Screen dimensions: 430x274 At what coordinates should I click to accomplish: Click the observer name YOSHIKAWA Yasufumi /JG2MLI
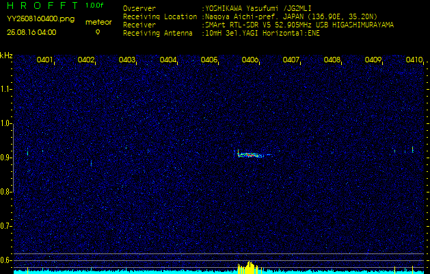pyautogui.click(x=258, y=8)
